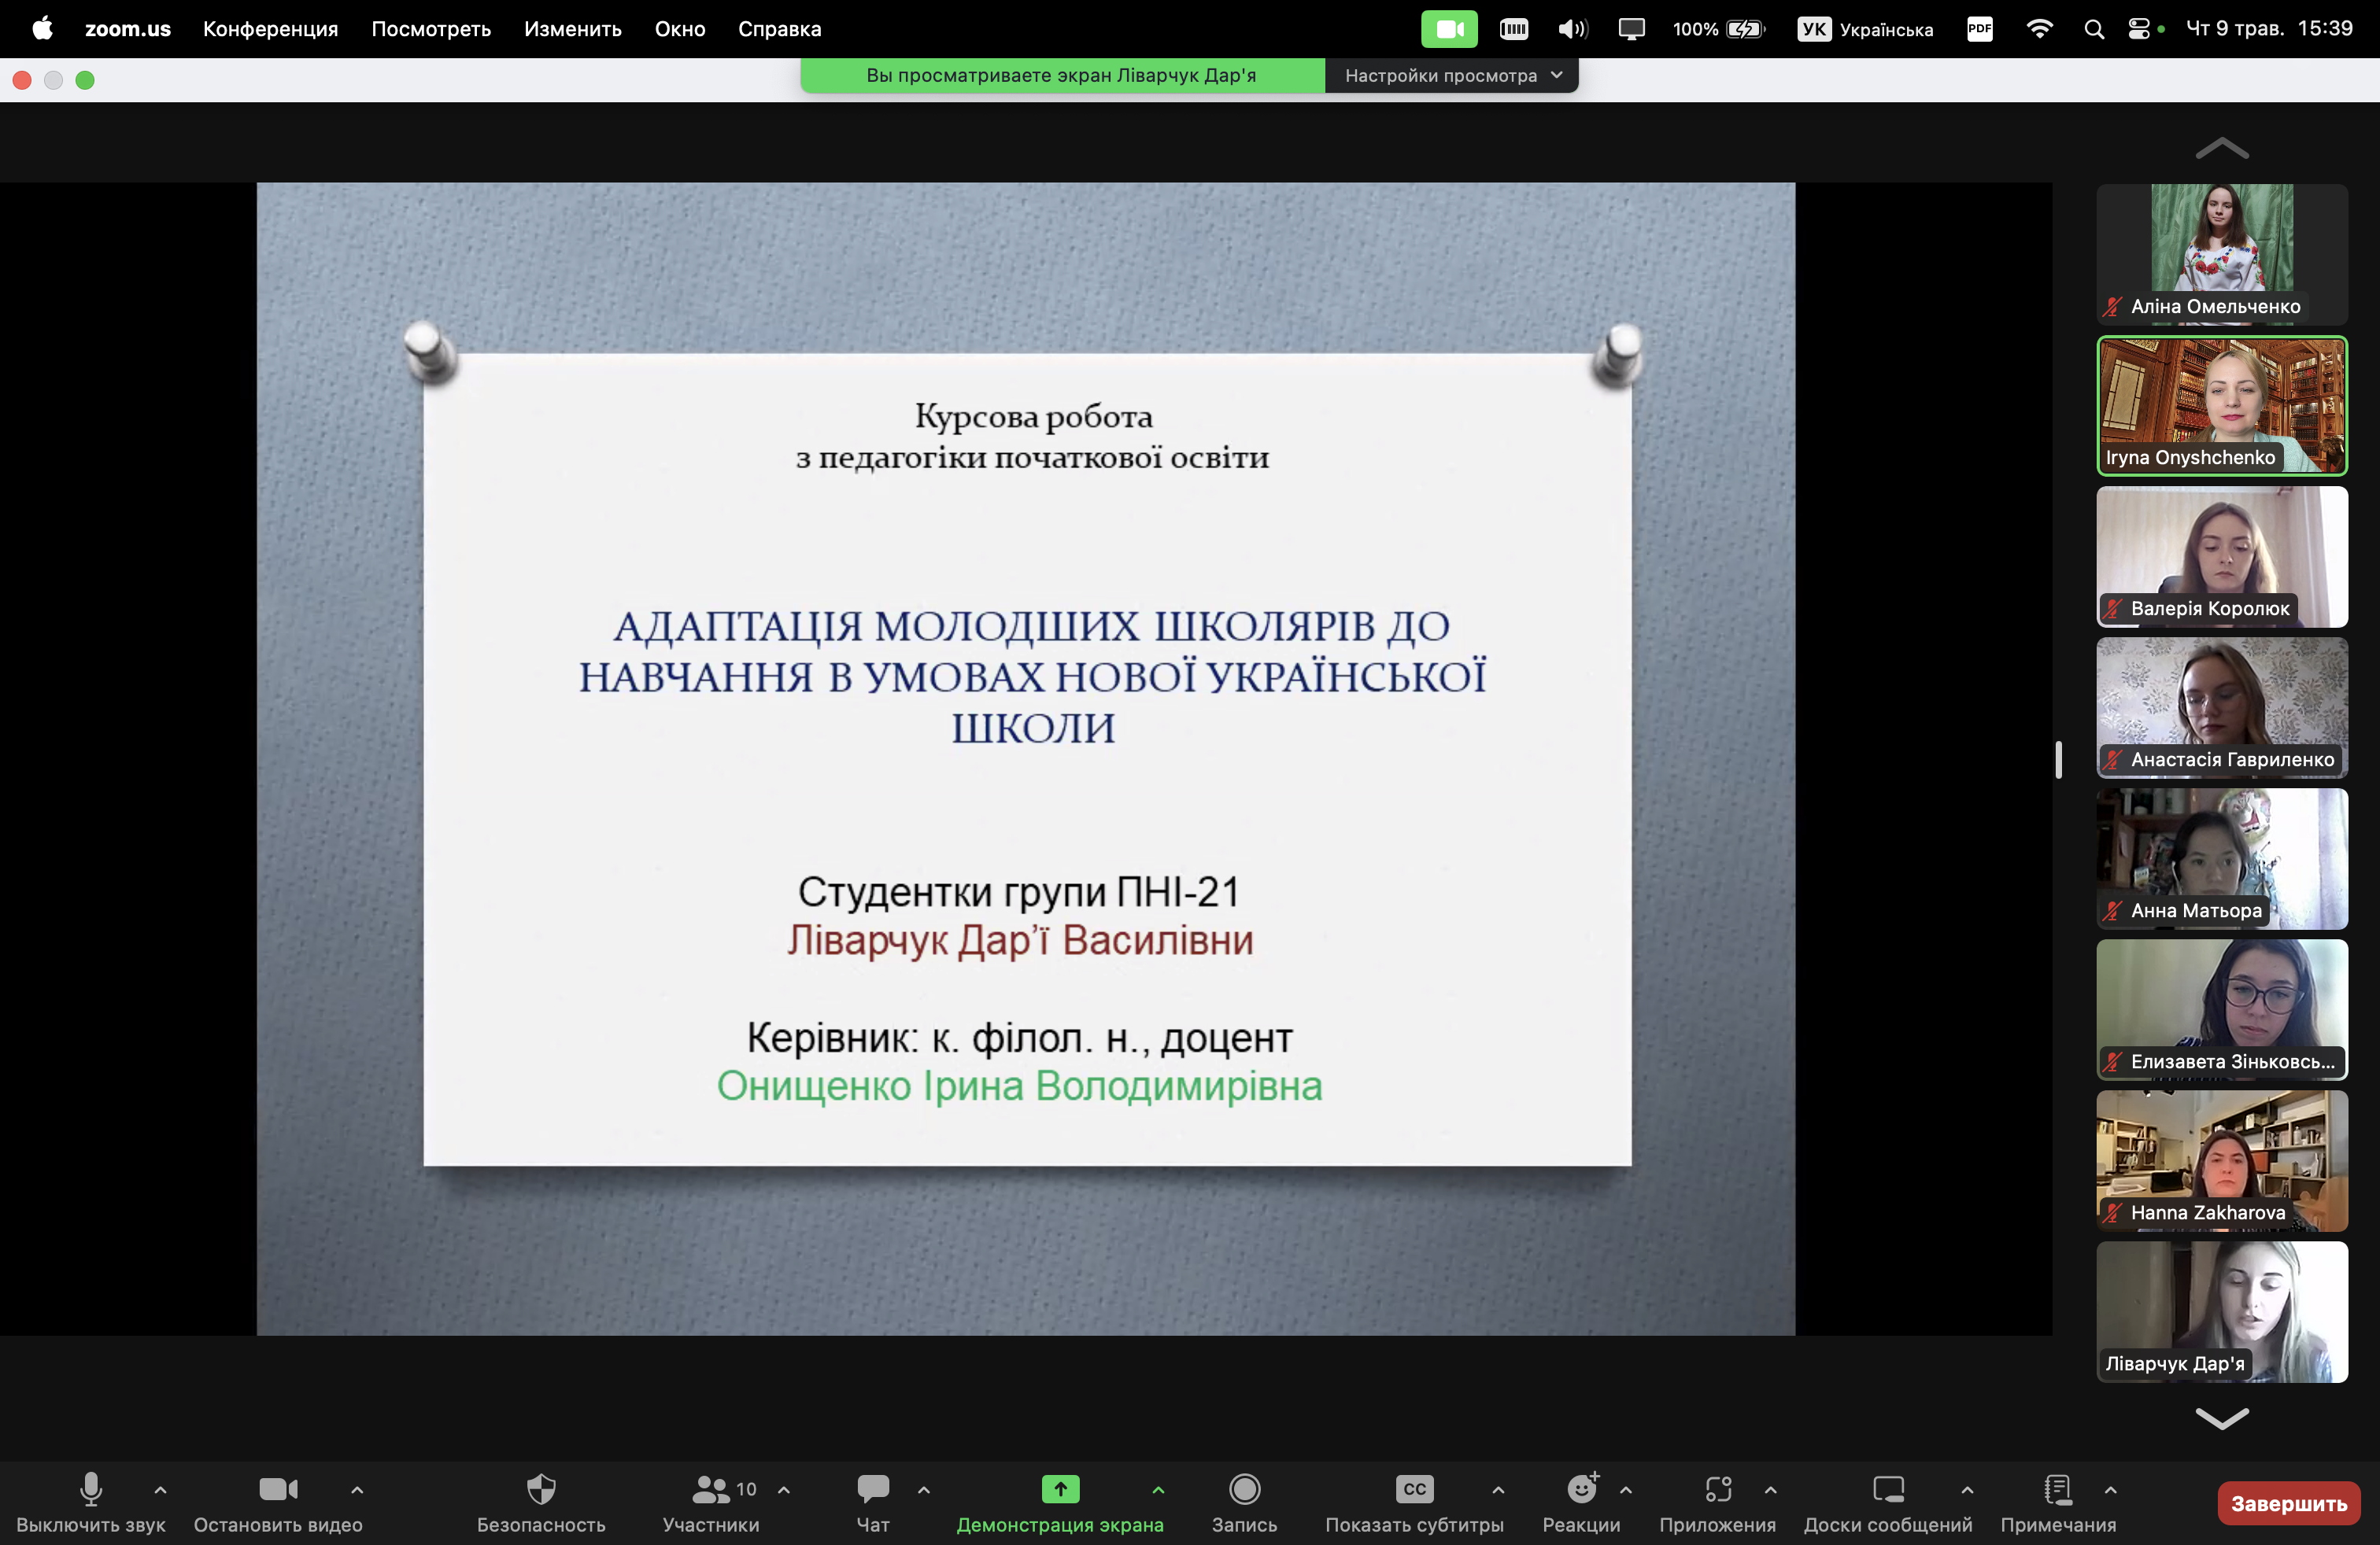Screen dimensions: 2380x1545
Task: Open the View settings dropdown
Action: click(1451, 75)
